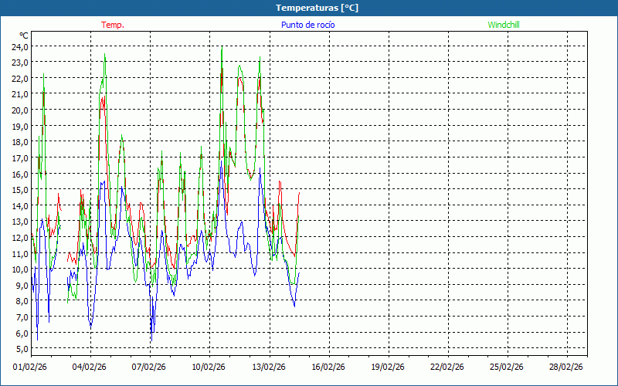
Task: Click the 28/02/26 date label
Action: 566,367
